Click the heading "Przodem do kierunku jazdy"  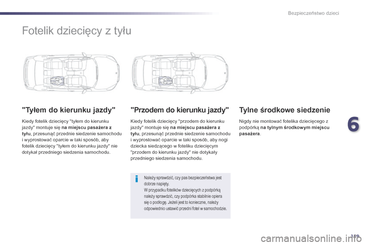coord(179,110)
